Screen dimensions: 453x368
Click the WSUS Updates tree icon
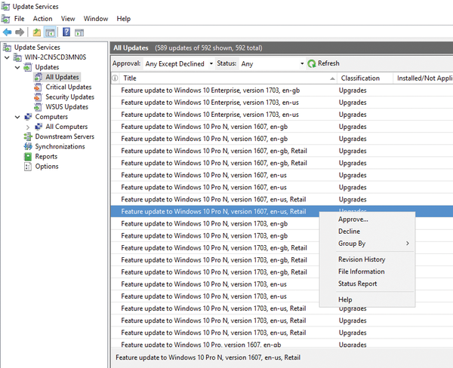tap(38, 107)
